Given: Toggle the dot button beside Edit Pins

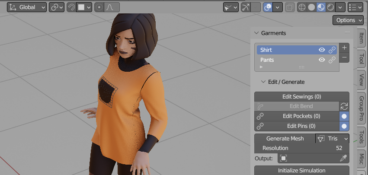Looking at the screenshot, I should (x=344, y=126).
